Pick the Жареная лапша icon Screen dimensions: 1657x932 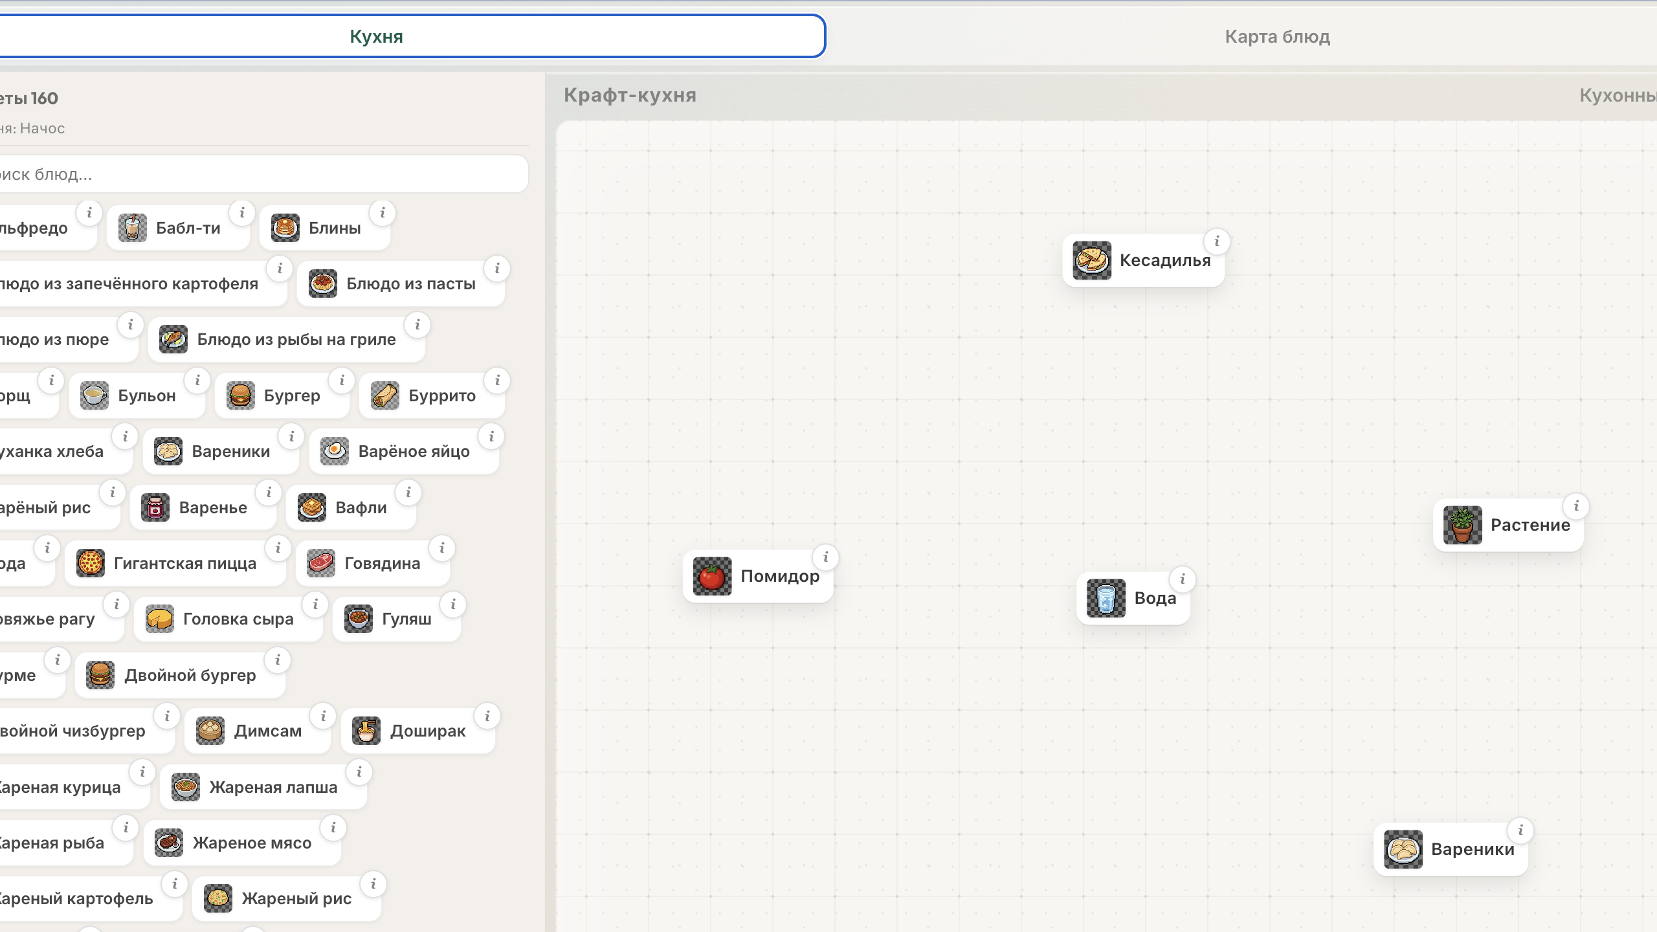point(186,787)
